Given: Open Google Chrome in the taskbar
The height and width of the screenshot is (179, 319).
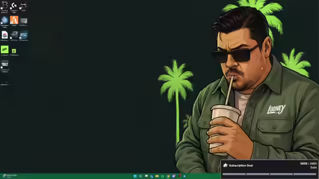Looking at the screenshot, I should point(168,176).
